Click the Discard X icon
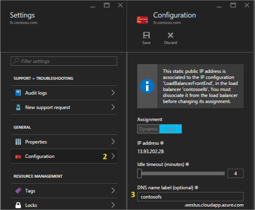 click(170, 35)
